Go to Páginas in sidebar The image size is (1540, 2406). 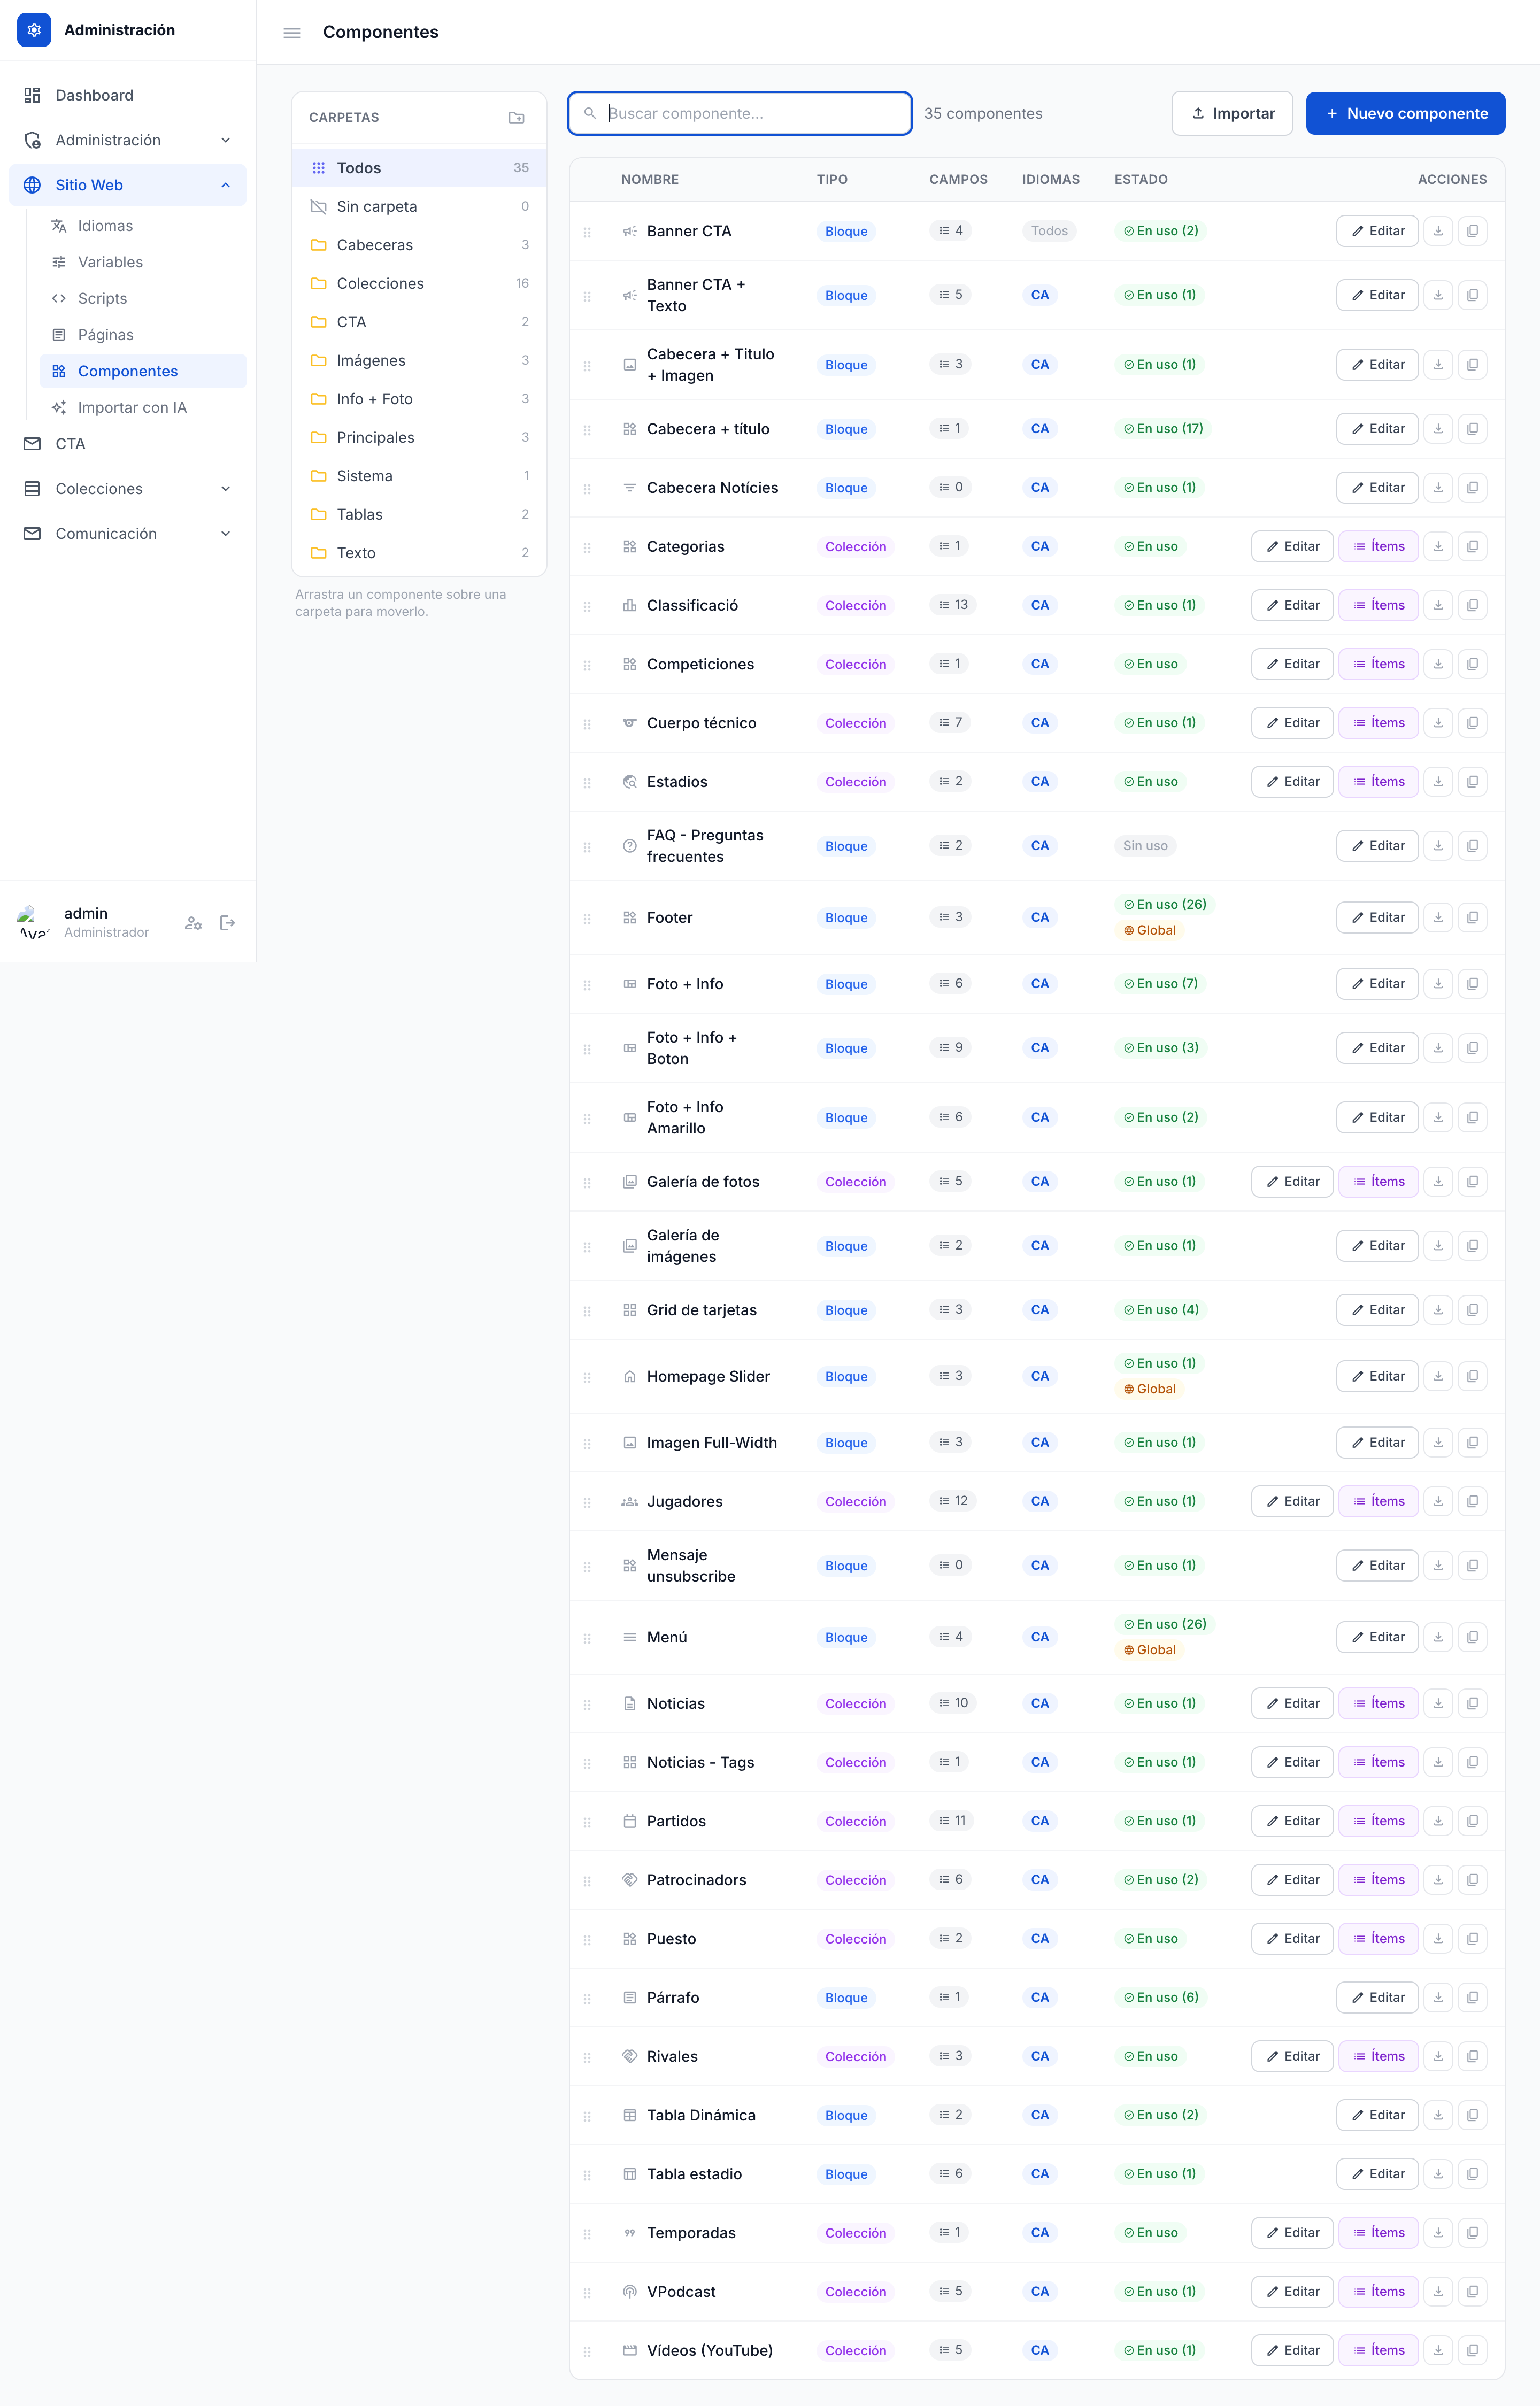point(143,335)
